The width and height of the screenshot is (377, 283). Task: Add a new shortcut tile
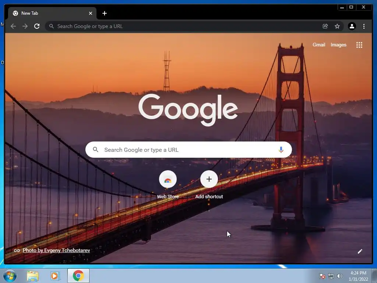[209, 185]
